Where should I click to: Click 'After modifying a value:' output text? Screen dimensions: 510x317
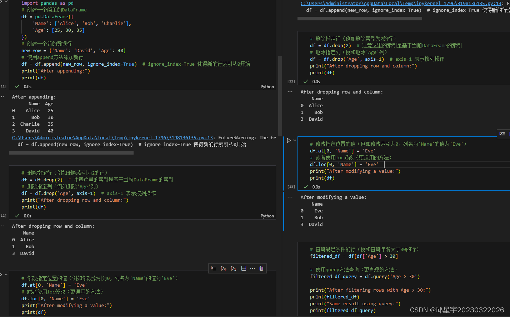tap(334, 197)
